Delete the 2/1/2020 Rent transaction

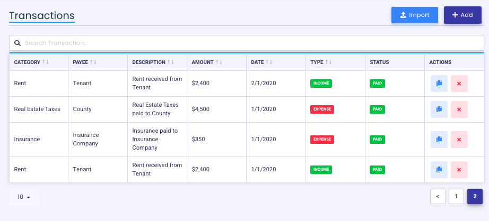tap(459, 84)
